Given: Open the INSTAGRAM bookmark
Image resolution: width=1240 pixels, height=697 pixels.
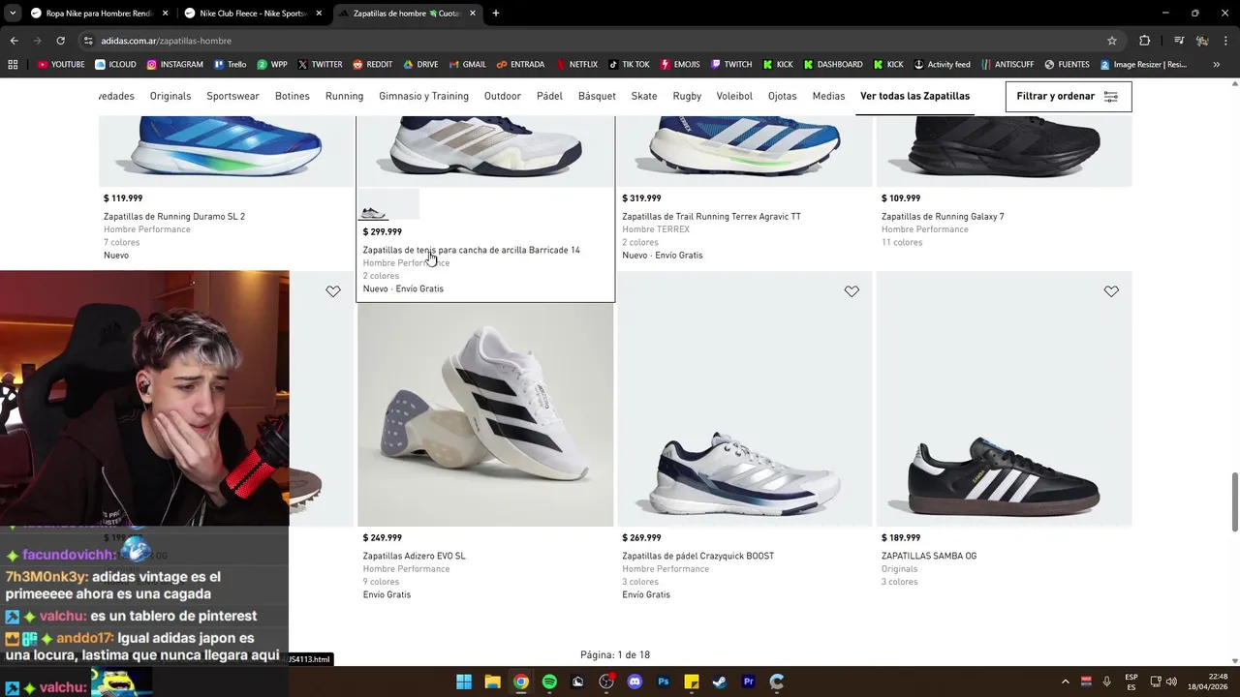Looking at the screenshot, I should click(175, 65).
